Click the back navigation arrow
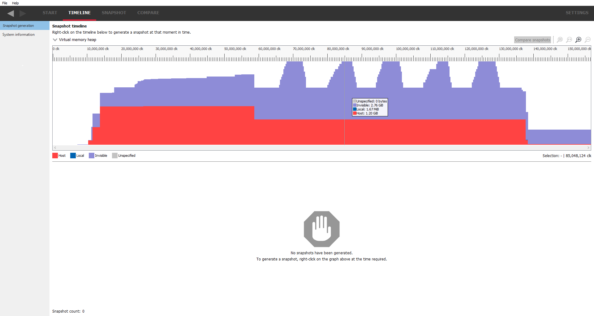The width and height of the screenshot is (594, 316). [11, 13]
